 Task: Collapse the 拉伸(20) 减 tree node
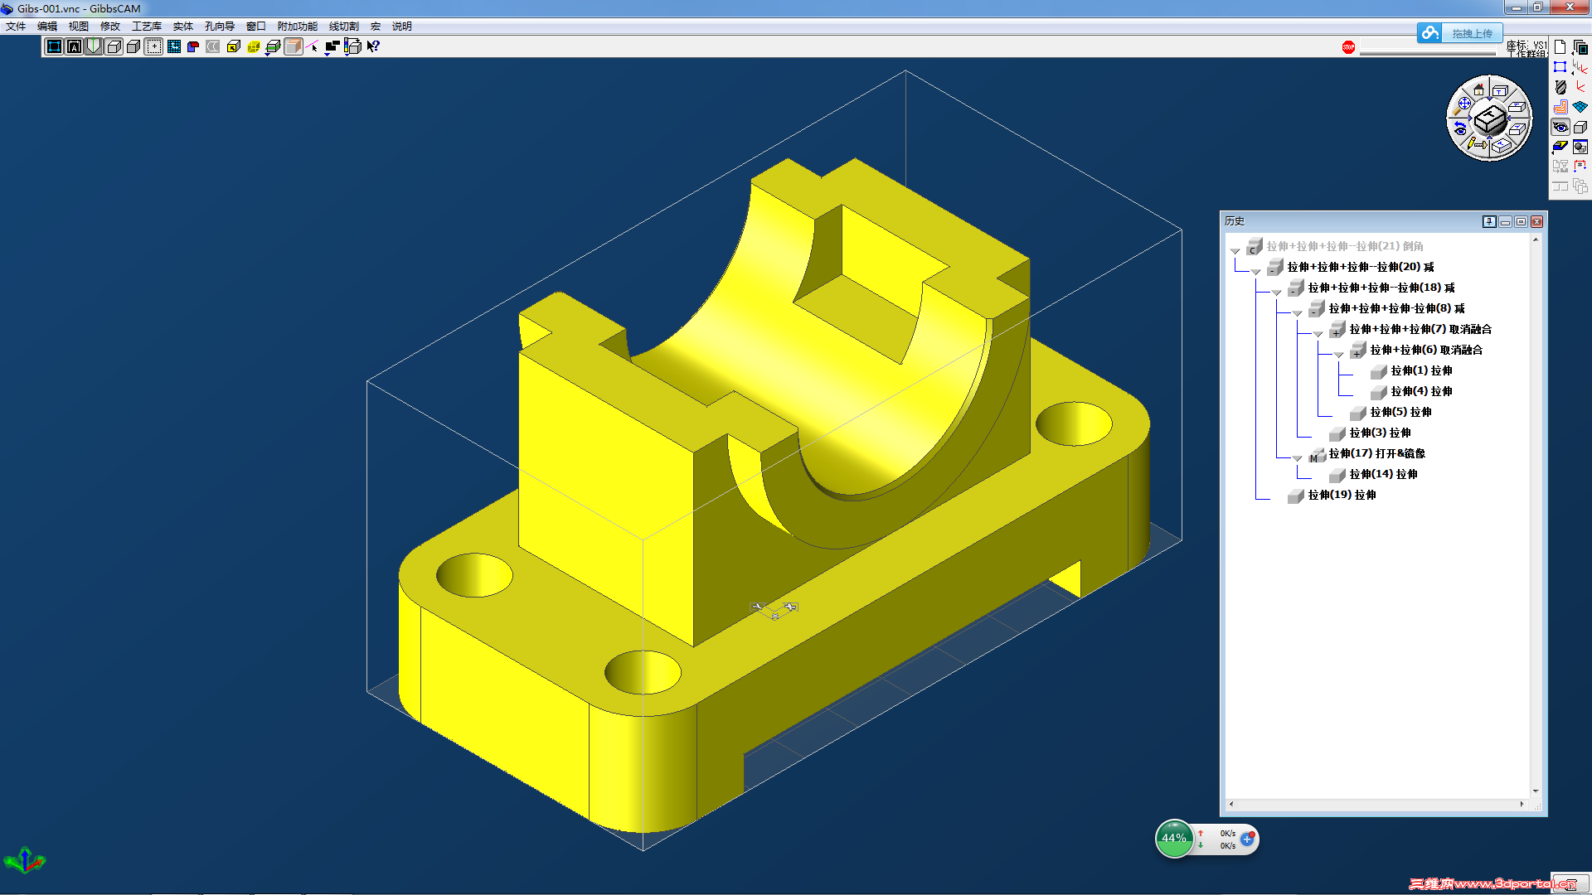point(1255,271)
